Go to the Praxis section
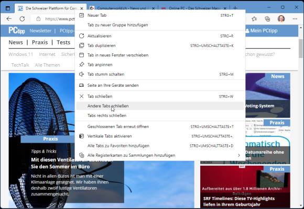The height and width of the screenshot is (209, 304). pyautogui.click(x=40, y=42)
